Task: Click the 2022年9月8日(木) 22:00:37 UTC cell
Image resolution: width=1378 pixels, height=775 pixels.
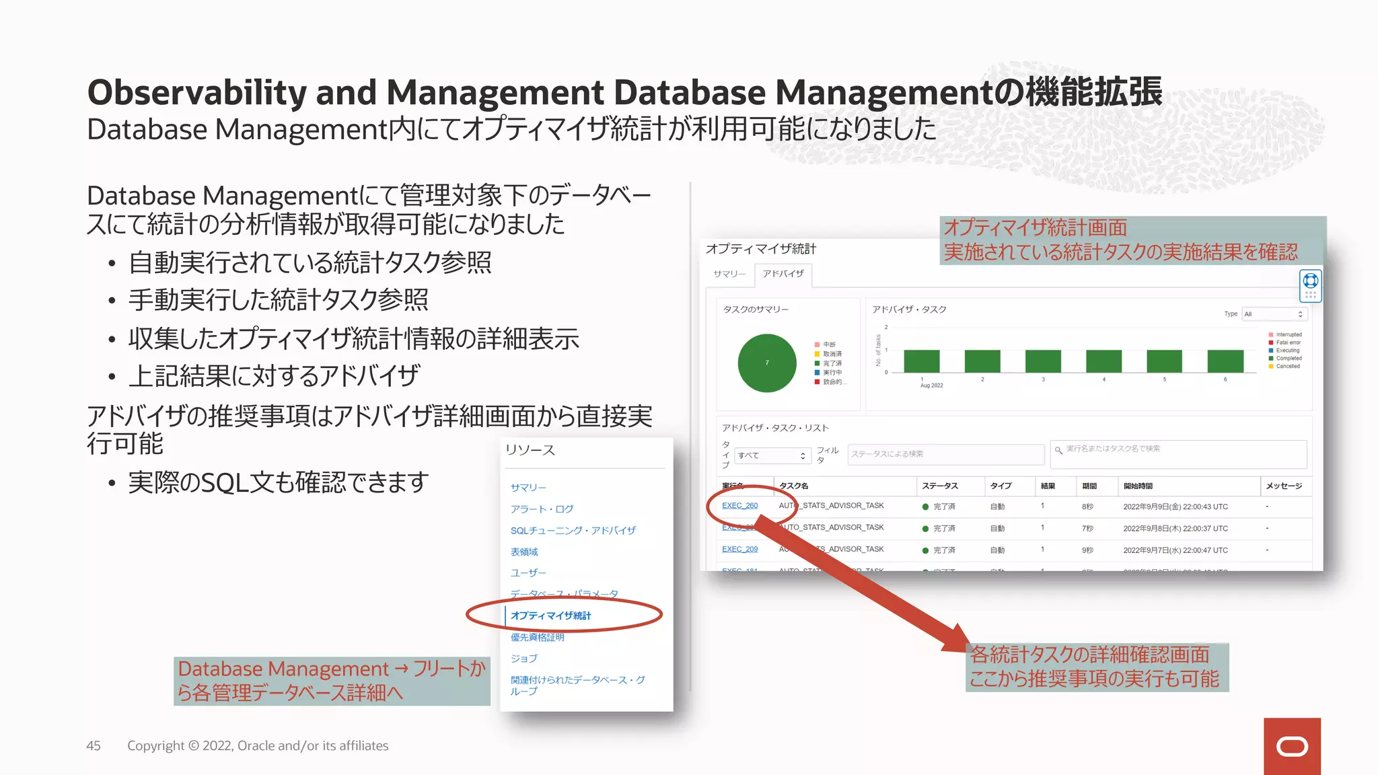Action: point(1175,528)
